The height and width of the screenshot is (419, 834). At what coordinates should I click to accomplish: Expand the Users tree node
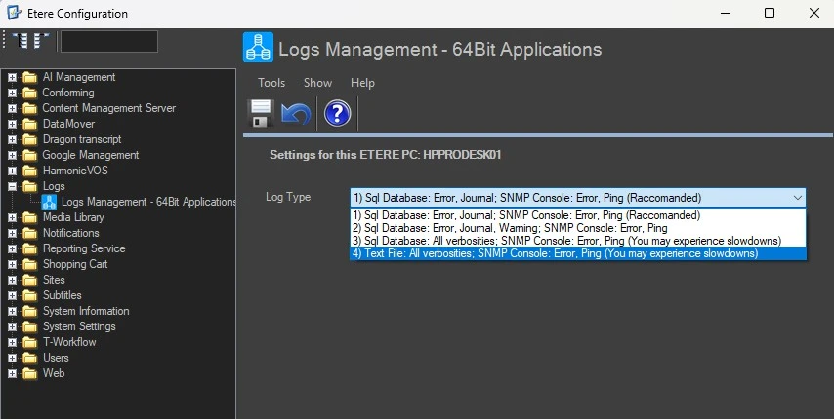pyautogui.click(x=12, y=358)
